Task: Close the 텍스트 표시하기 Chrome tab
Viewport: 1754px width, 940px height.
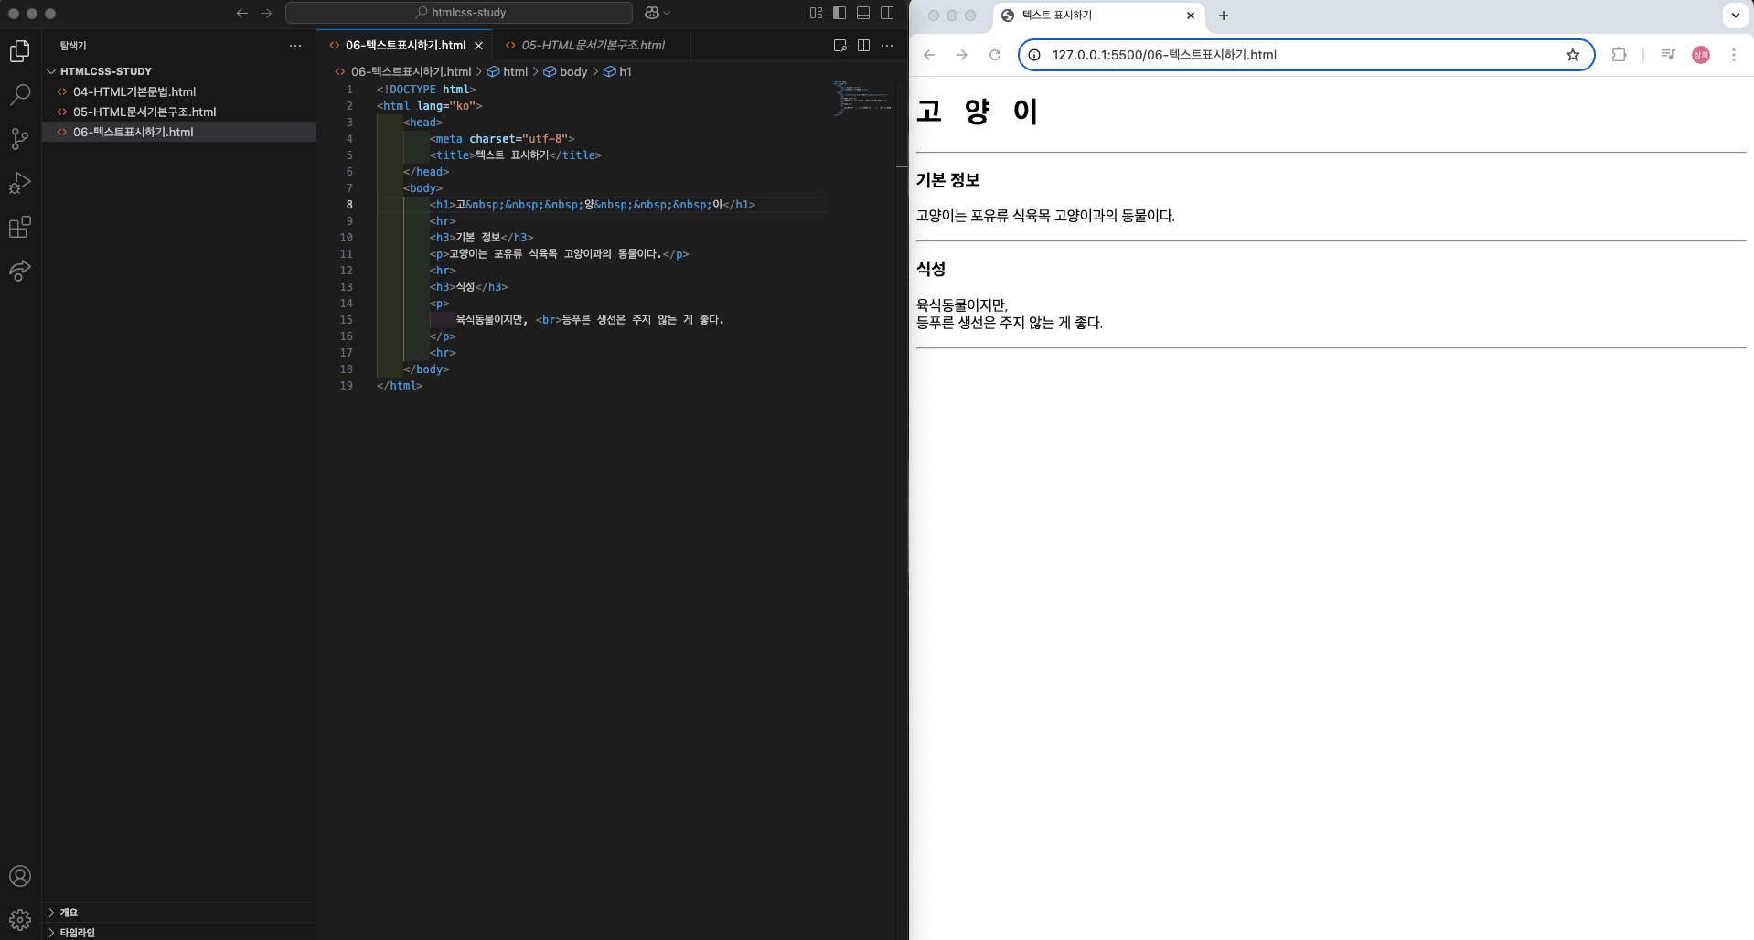Action: [1191, 16]
